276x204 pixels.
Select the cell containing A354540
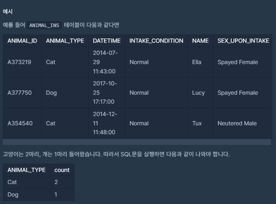[x=22, y=124]
